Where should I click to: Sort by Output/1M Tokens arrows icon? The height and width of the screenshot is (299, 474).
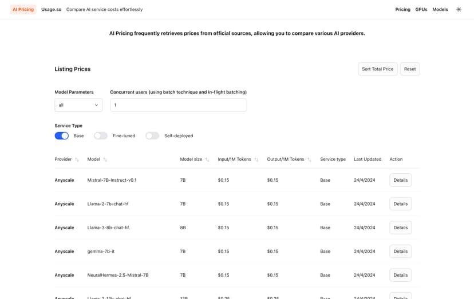[309, 160]
